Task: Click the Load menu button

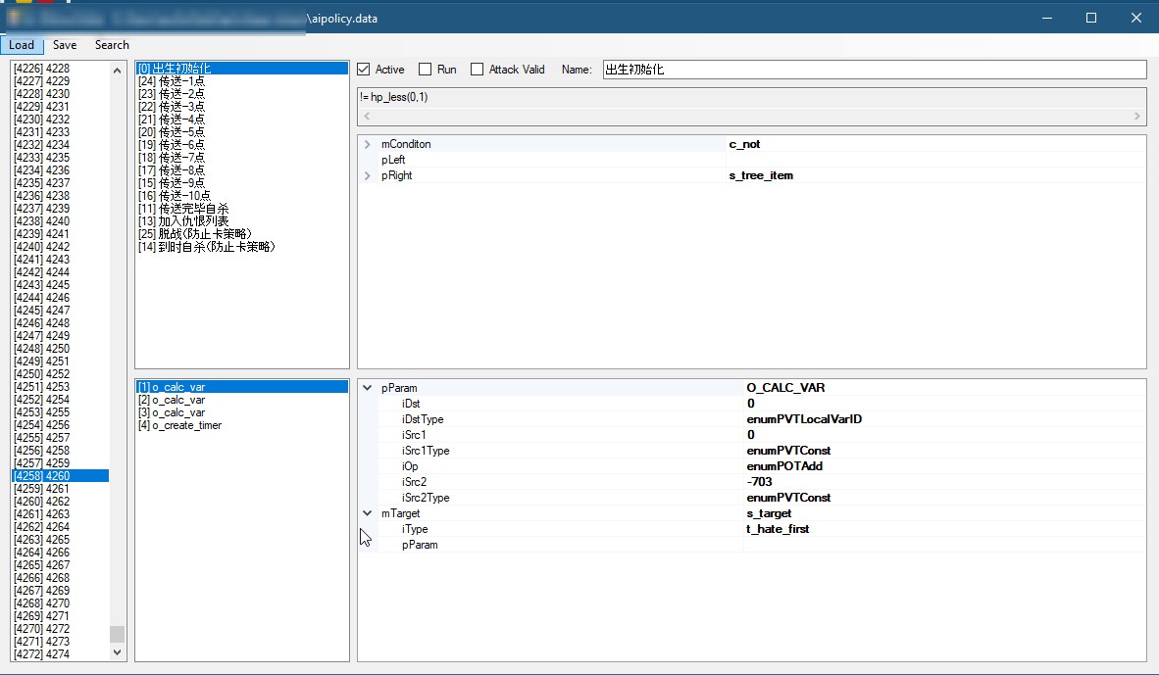Action: coord(22,45)
